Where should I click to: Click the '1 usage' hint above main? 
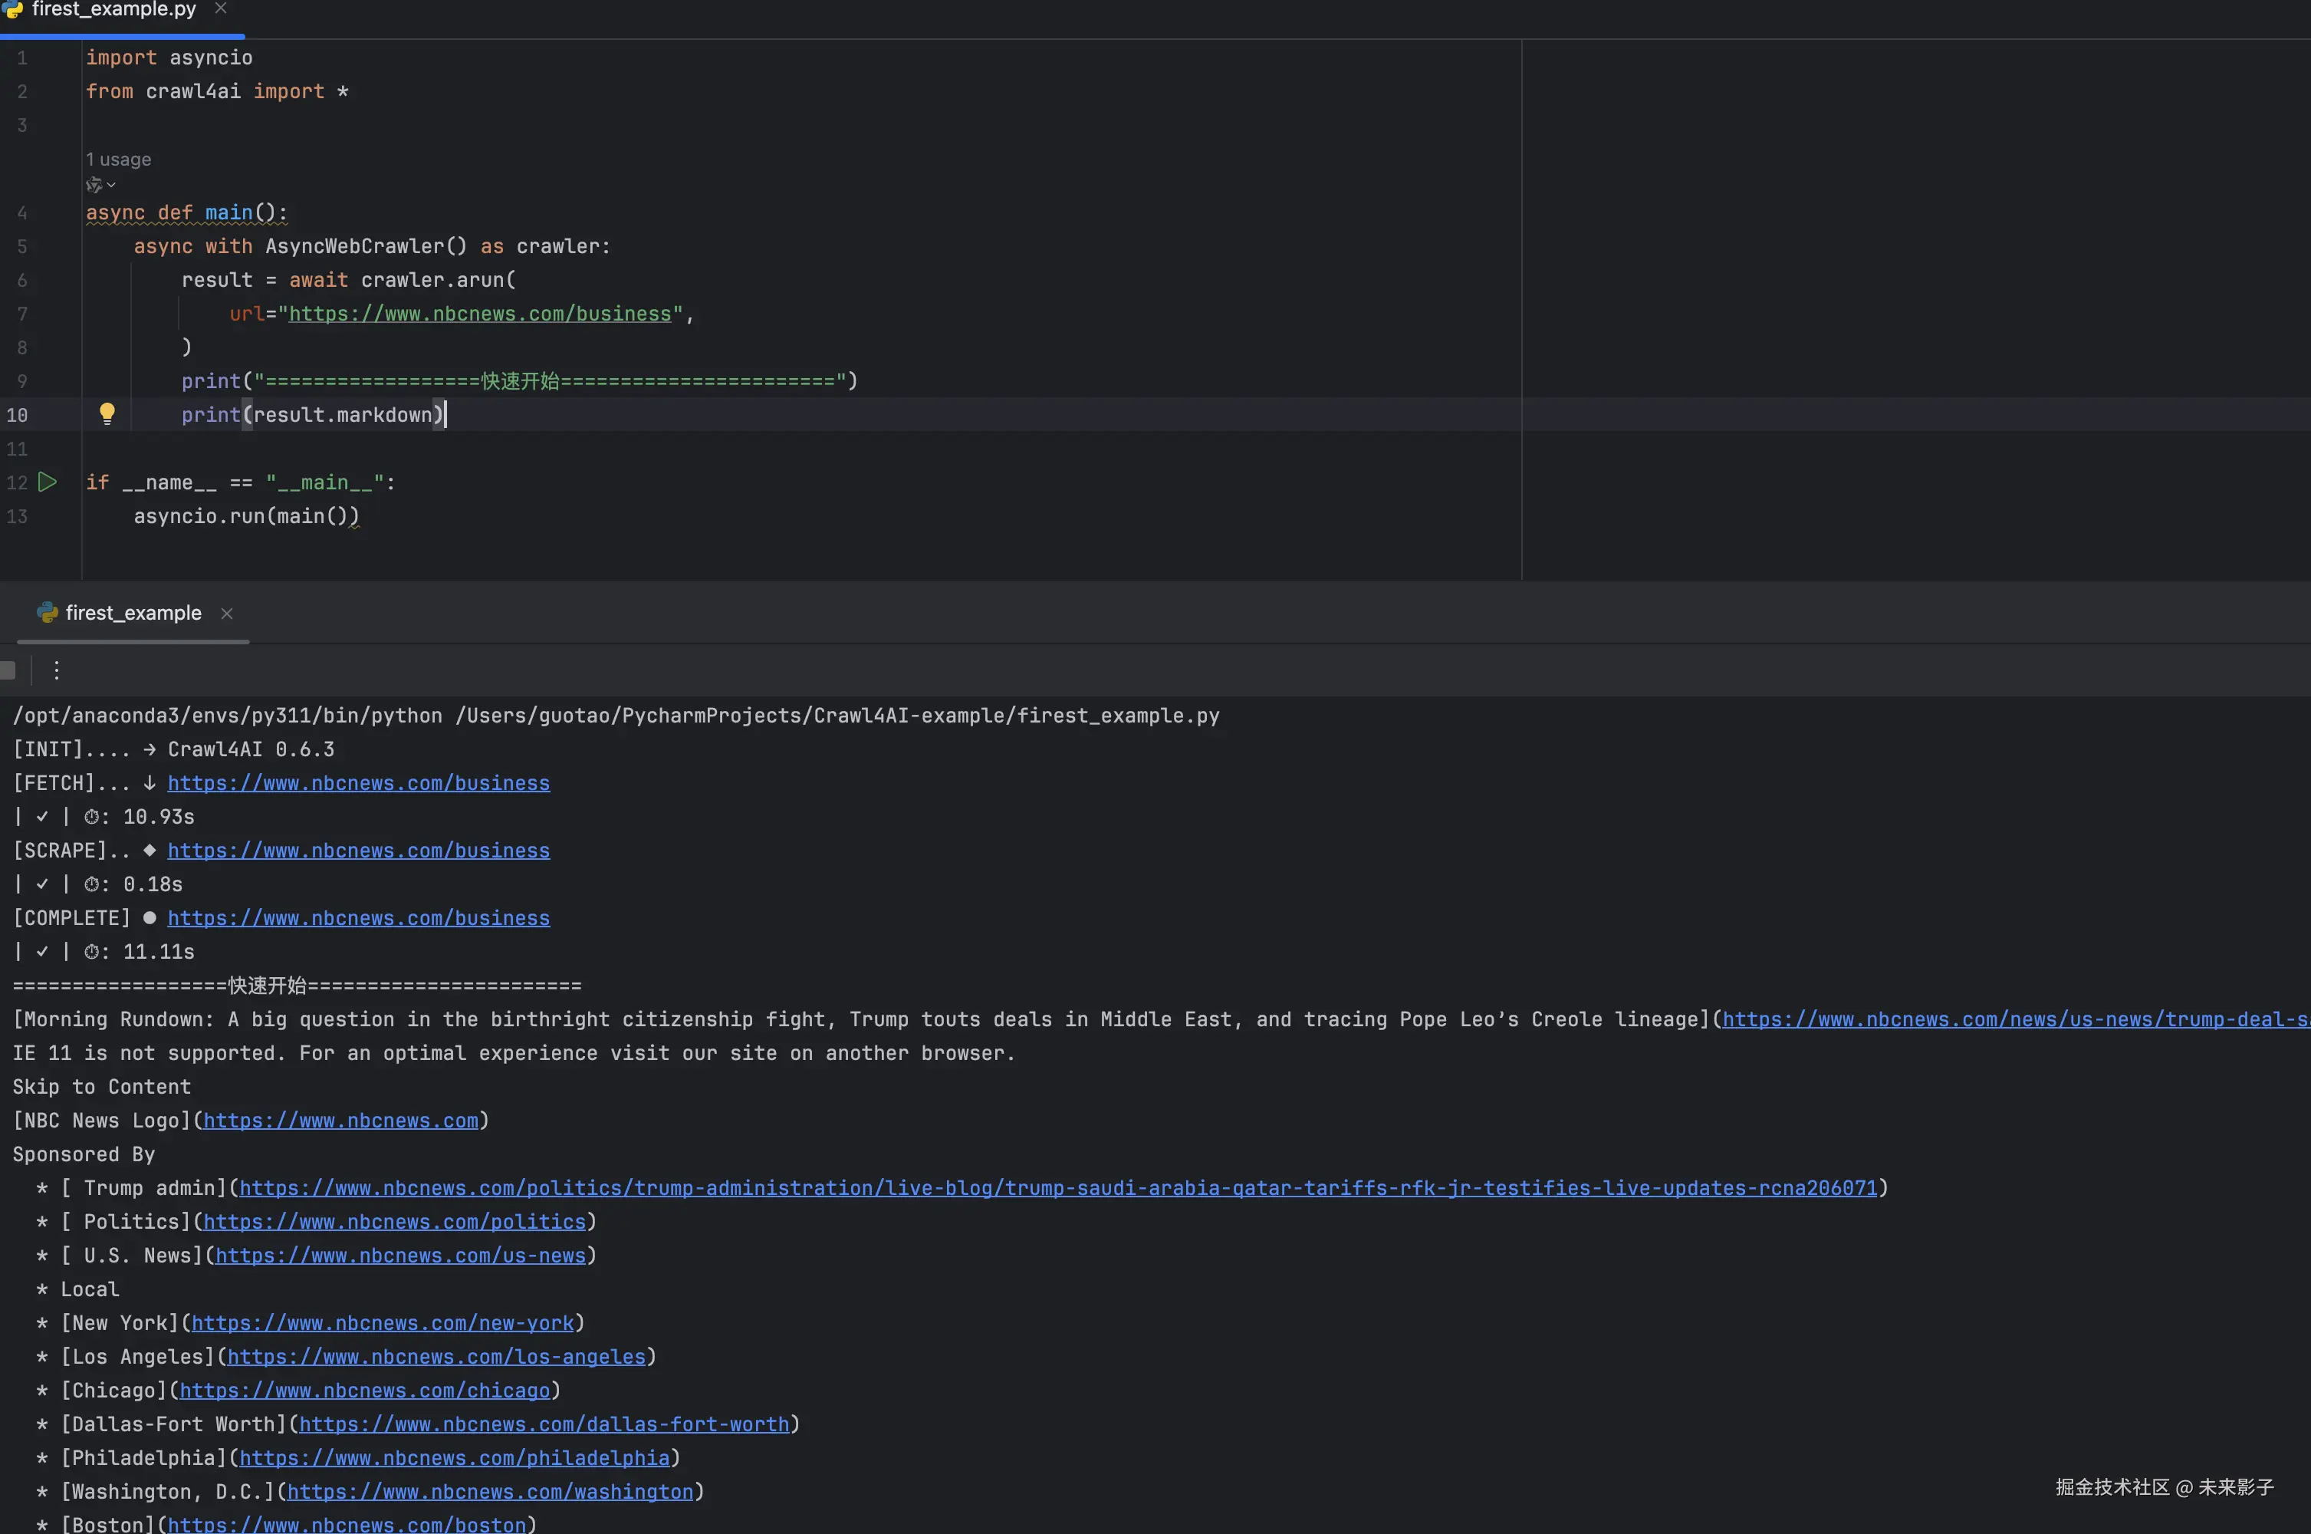tap(118, 160)
